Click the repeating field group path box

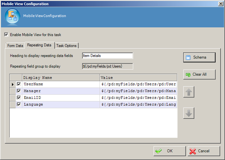coord(107,66)
